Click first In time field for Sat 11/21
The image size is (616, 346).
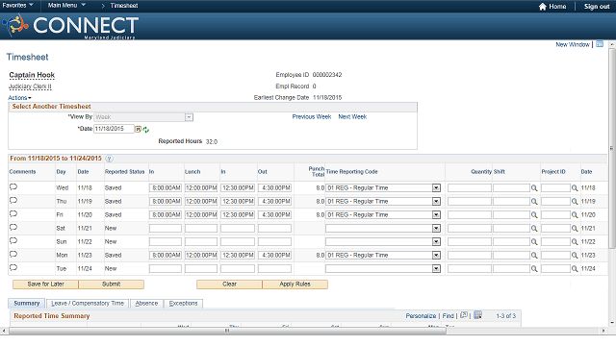coord(166,229)
